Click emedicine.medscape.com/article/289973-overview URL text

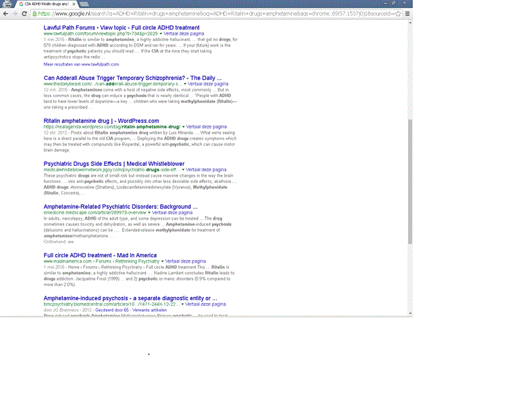(95, 212)
